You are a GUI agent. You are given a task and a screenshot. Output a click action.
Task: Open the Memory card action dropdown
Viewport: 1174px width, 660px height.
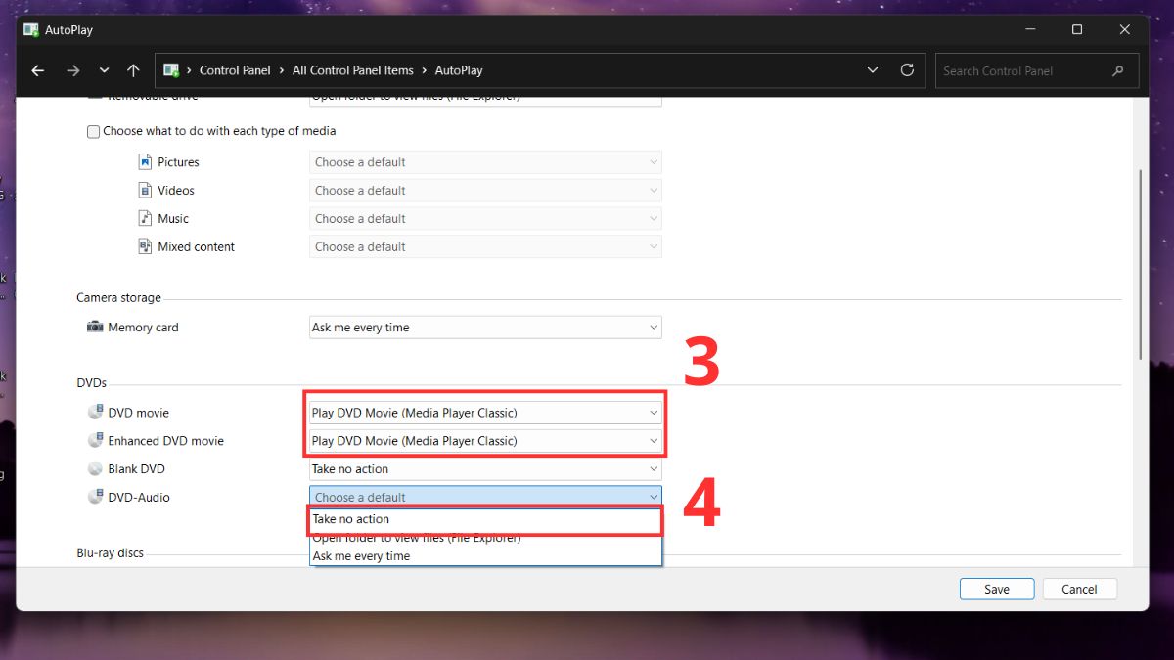coord(485,328)
